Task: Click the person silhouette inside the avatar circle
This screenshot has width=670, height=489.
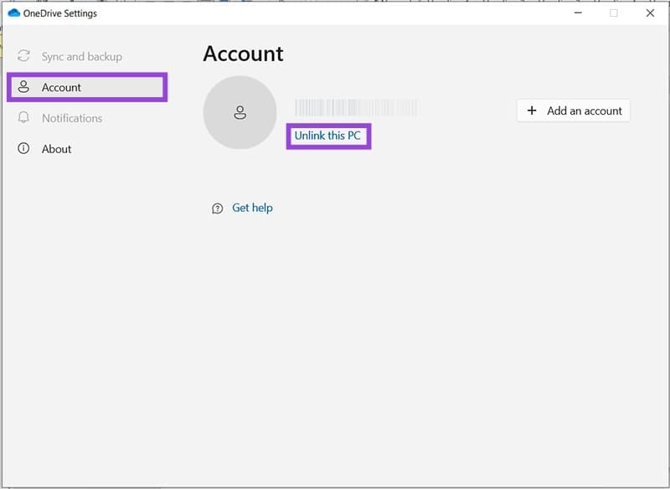Action: click(x=240, y=112)
